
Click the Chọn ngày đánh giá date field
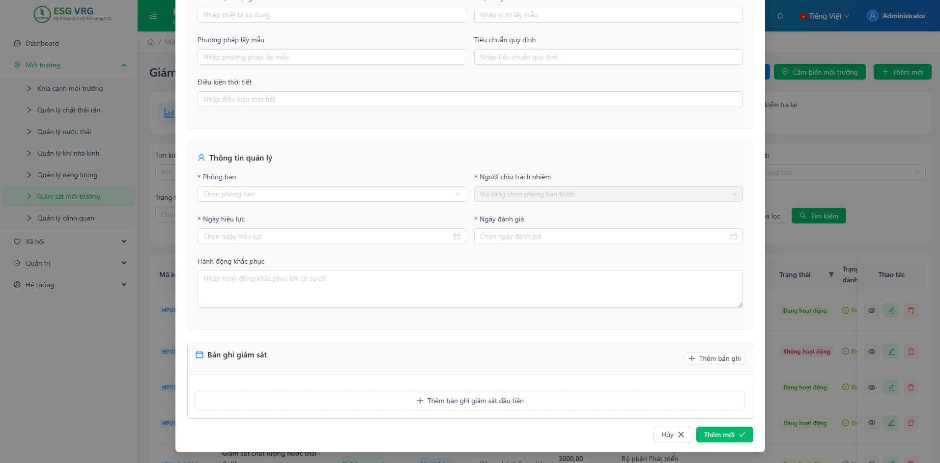tap(608, 236)
